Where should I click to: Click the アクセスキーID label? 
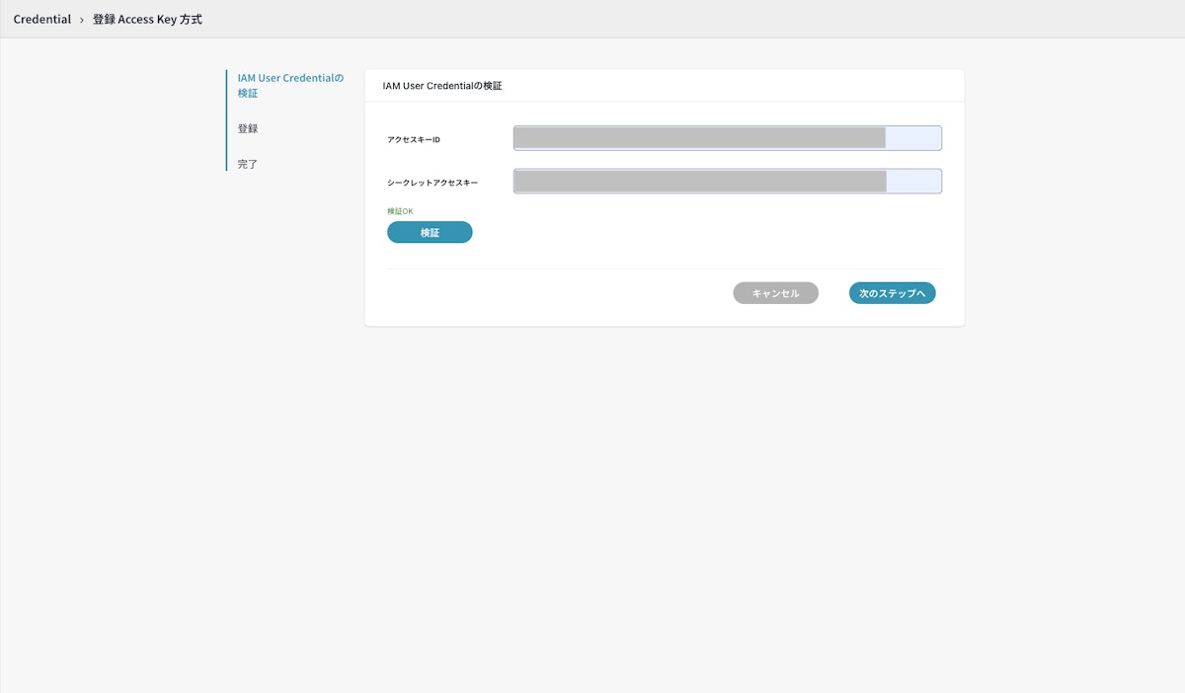(x=414, y=139)
